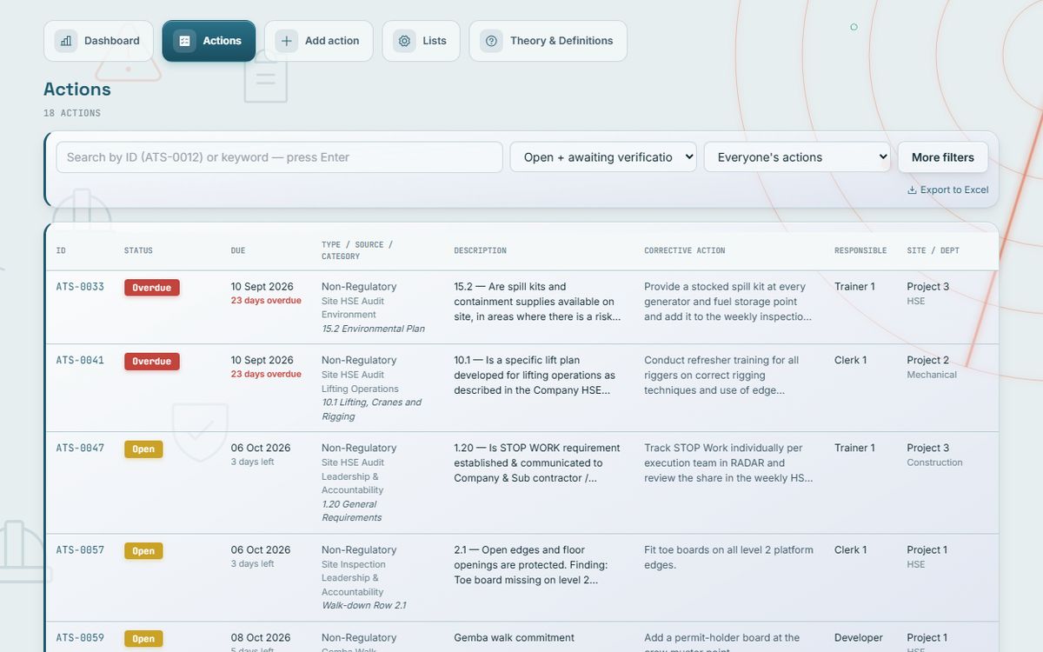
Task: Click 'Developer' responsible for ATS-0059
Action: pos(859,638)
